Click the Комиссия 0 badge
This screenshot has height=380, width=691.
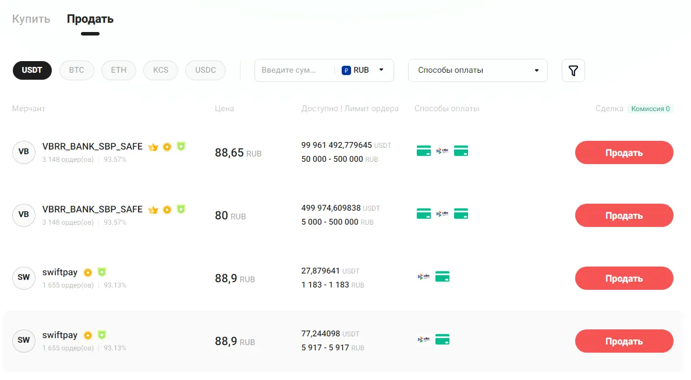[650, 109]
